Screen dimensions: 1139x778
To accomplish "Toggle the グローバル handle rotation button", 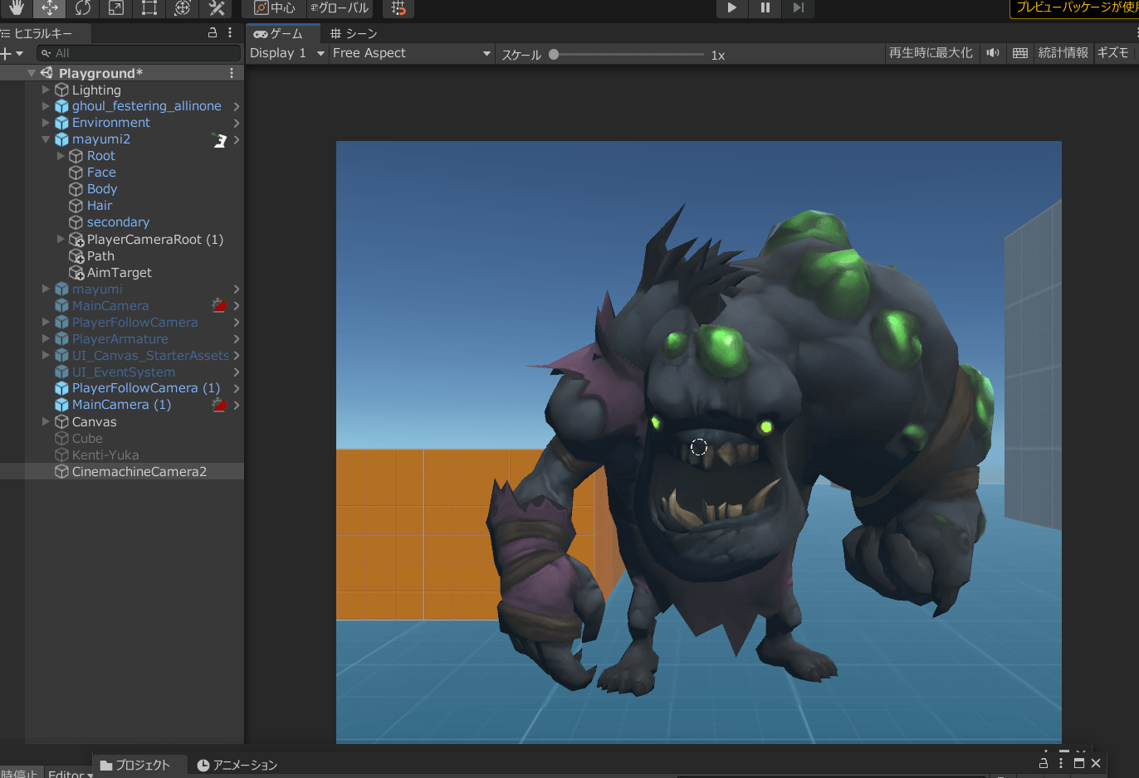I will (x=340, y=8).
